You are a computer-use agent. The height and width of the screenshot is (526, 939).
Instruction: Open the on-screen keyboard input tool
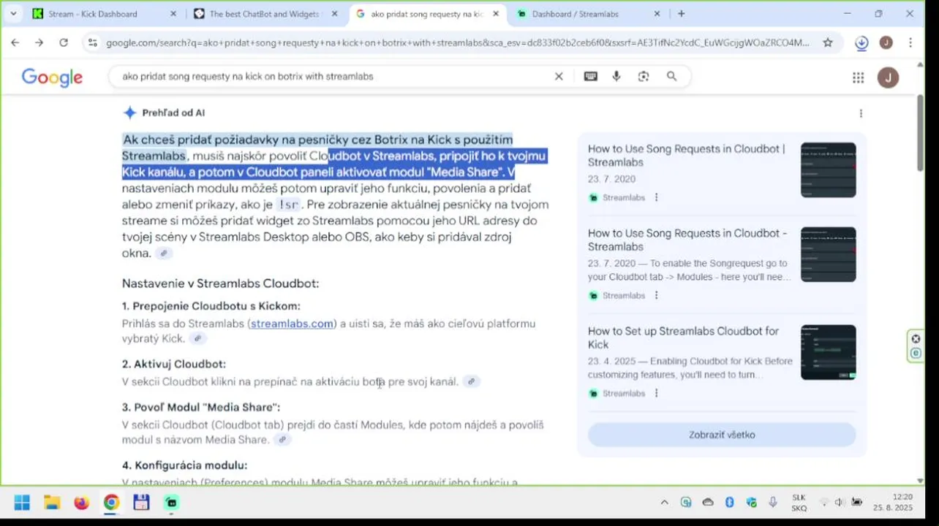pos(590,76)
